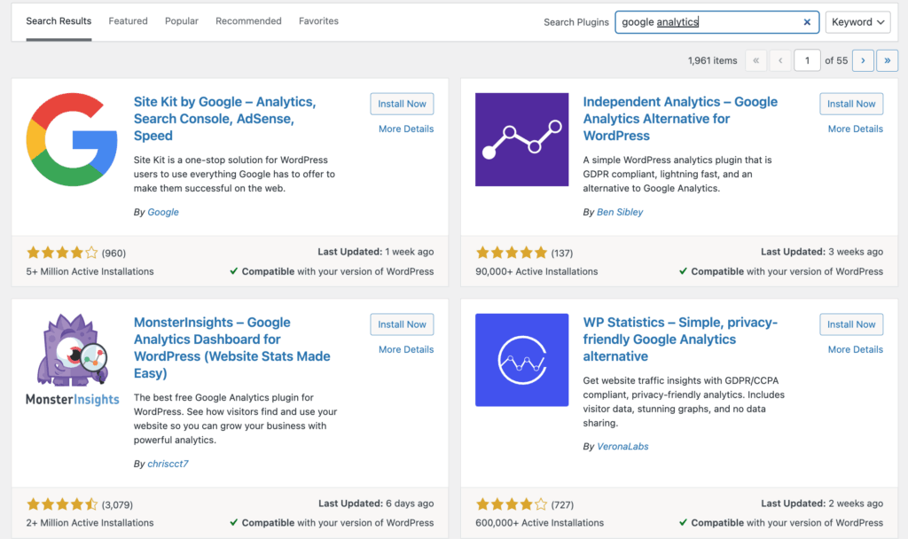The height and width of the screenshot is (539, 908).
Task: Click the WP Statistics GDPR/CCPA description text
Action: point(684,402)
